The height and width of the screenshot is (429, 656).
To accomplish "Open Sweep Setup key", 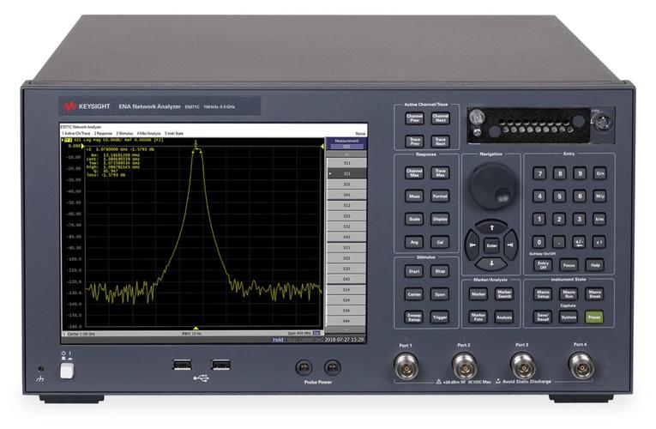I will [x=414, y=317].
